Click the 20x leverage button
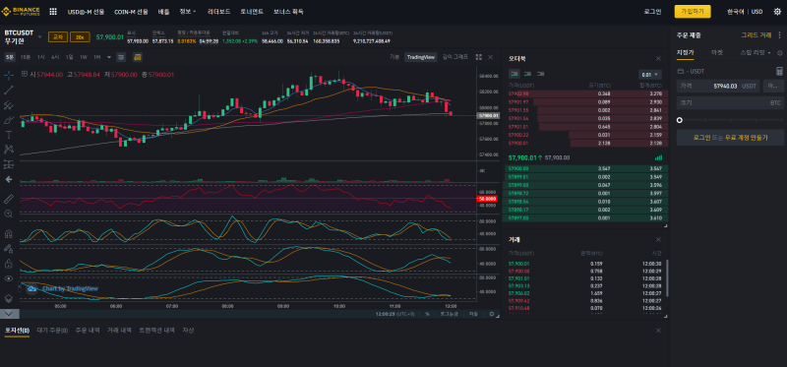The image size is (787, 367). pos(80,36)
